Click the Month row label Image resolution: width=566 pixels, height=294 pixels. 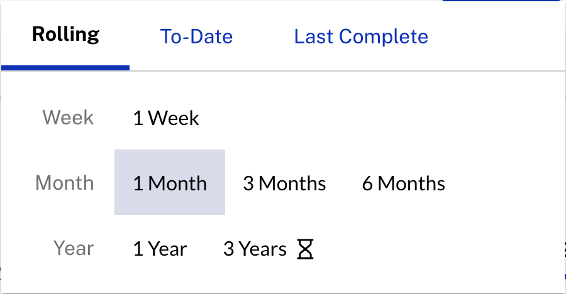pyautogui.click(x=65, y=183)
